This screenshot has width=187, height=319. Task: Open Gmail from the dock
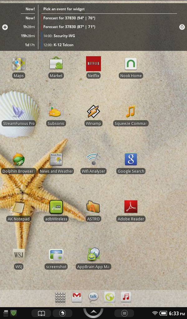pyautogui.click(x=77, y=298)
